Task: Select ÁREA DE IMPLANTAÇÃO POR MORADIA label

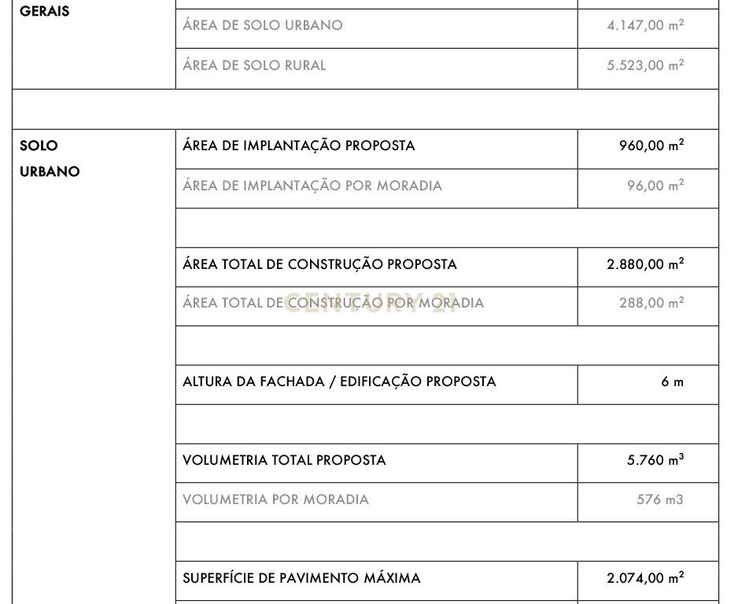Action: pyautogui.click(x=312, y=186)
